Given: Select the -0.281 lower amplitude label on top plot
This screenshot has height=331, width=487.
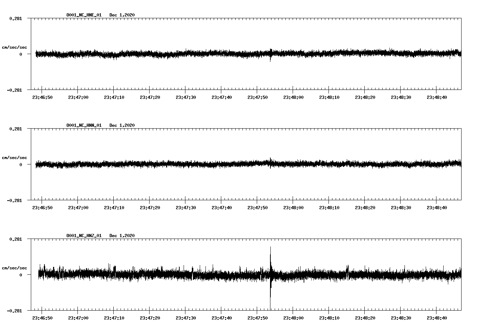Looking at the screenshot, I should click(x=15, y=90).
